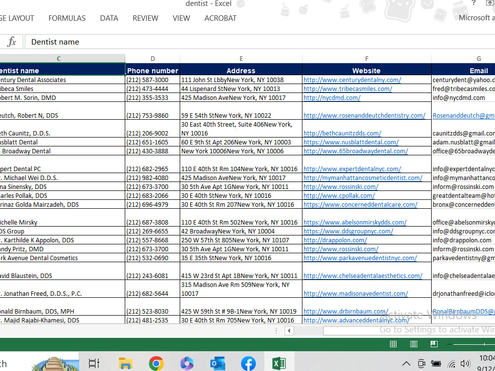This screenshot has height=371, width=495.
Task: Select column F header
Action: point(367,58)
